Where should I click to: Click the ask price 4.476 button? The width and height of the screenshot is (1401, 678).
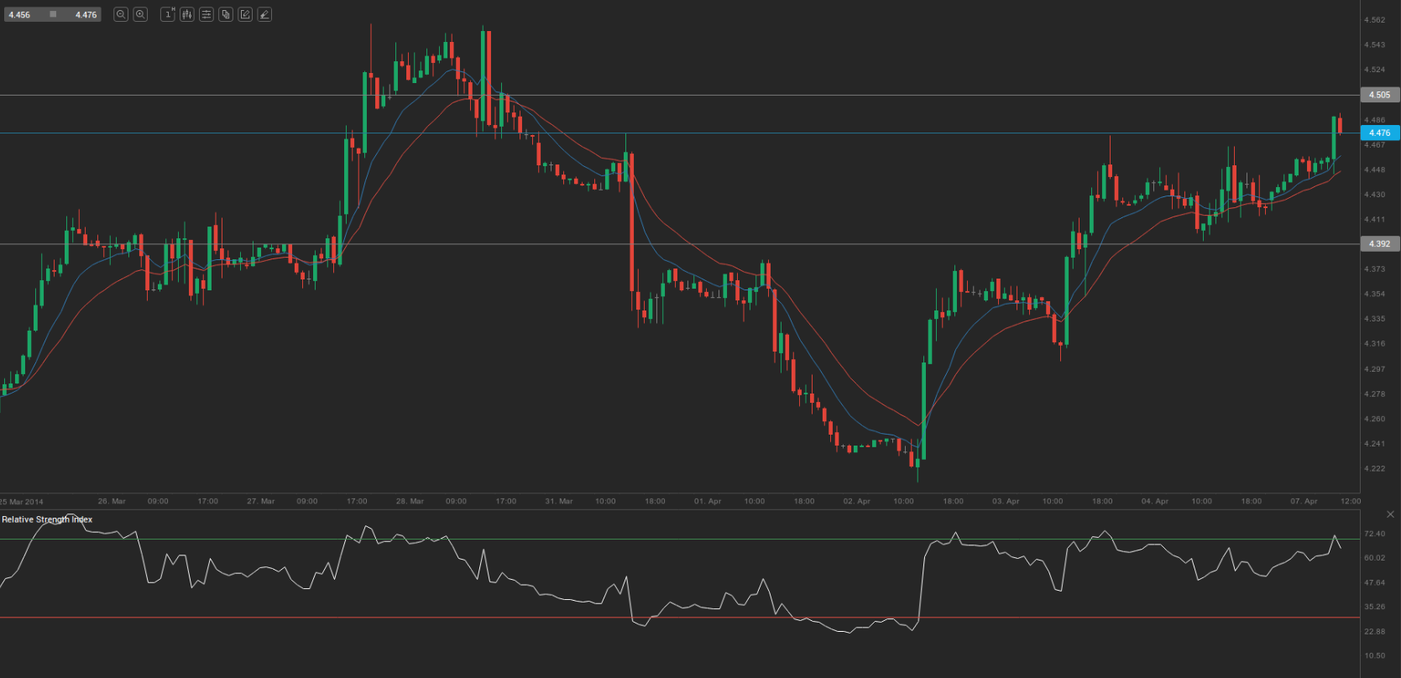[x=86, y=14]
